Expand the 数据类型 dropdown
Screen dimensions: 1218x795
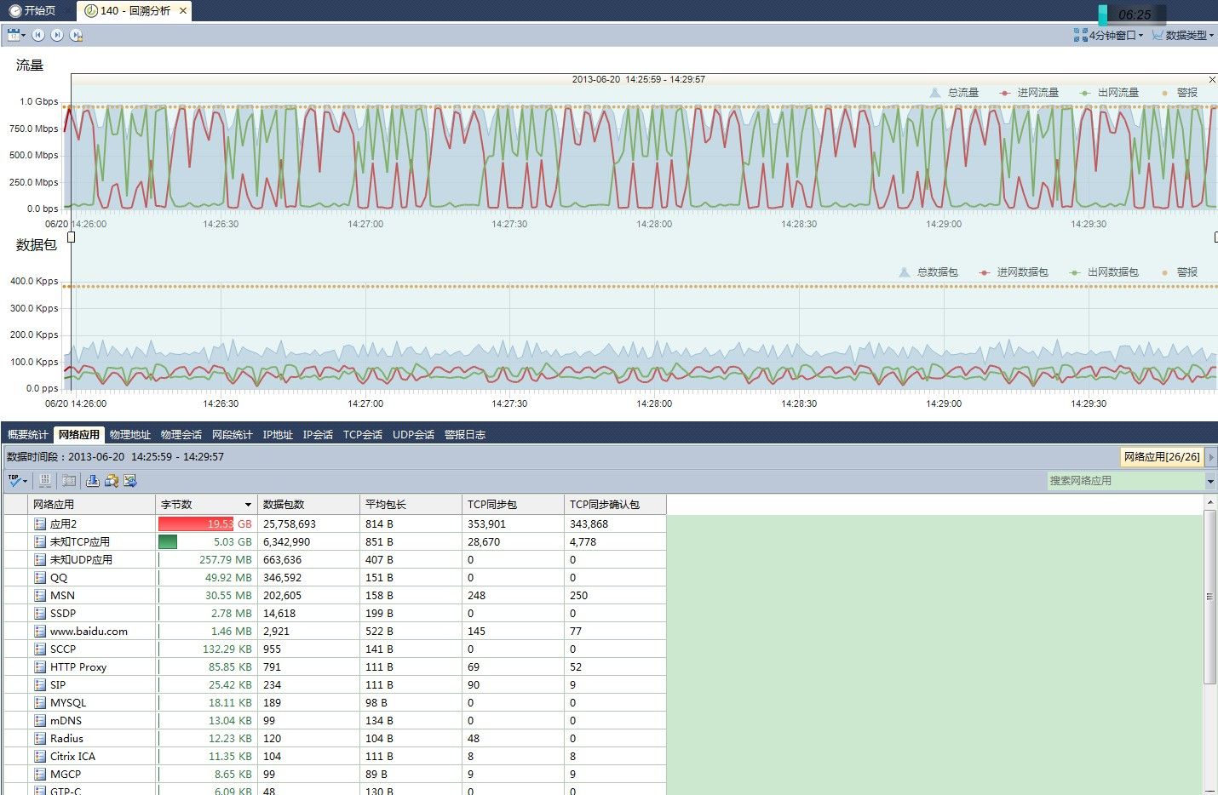click(x=1182, y=35)
